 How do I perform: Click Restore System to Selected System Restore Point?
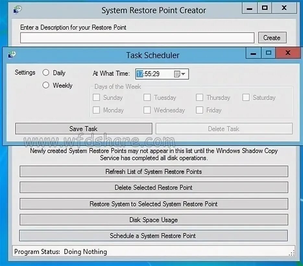click(154, 204)
